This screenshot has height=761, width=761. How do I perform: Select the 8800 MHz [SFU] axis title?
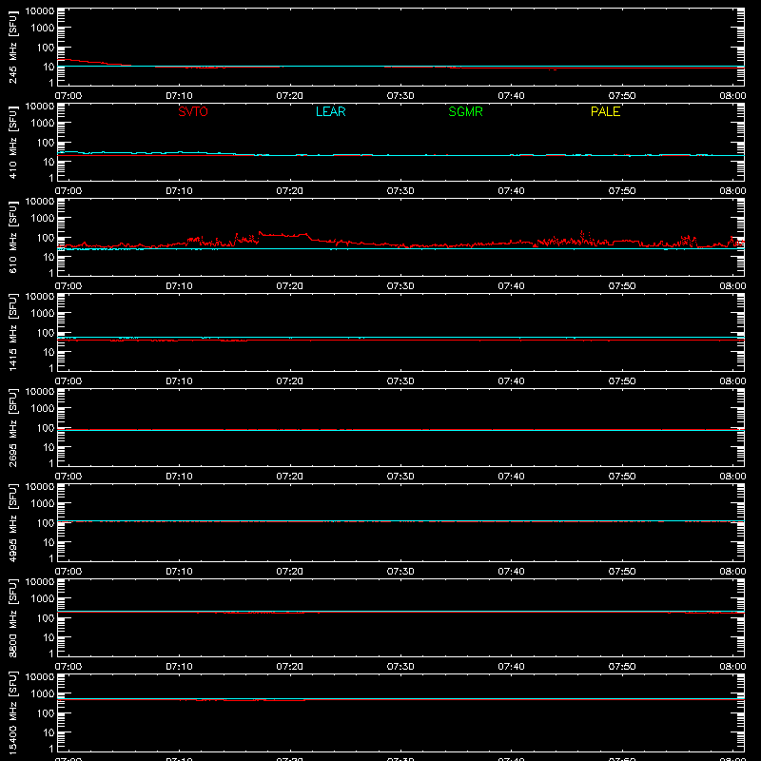(x=13, y=618)
